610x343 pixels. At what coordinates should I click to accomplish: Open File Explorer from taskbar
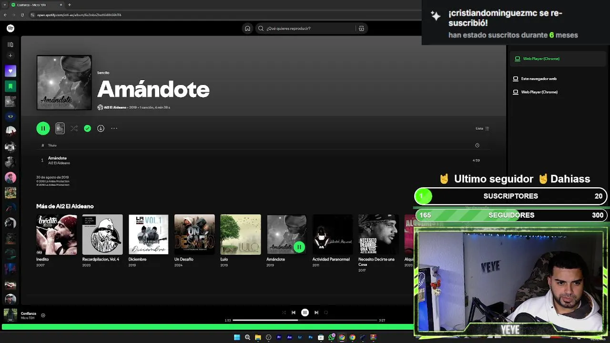(258, 337)
